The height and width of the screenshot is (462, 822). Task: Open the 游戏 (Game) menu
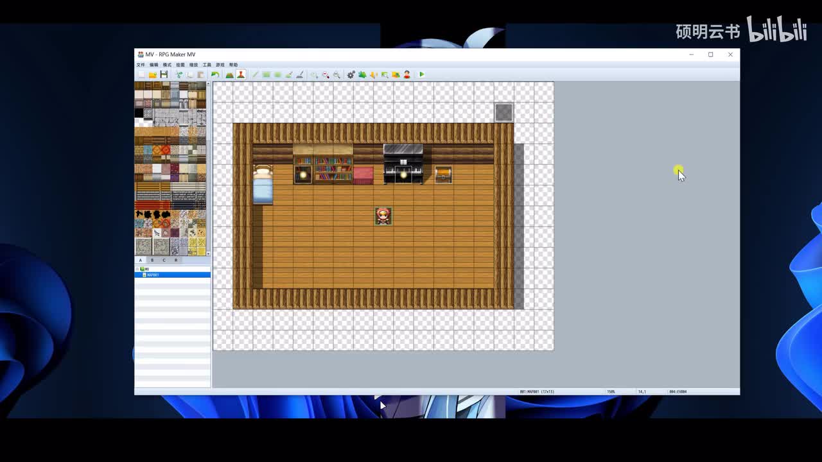click(x=220, y=65)
